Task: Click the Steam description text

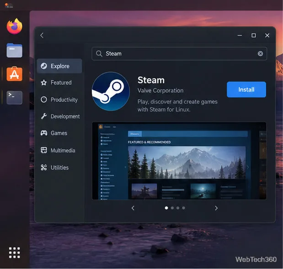Action: [177, 105]
